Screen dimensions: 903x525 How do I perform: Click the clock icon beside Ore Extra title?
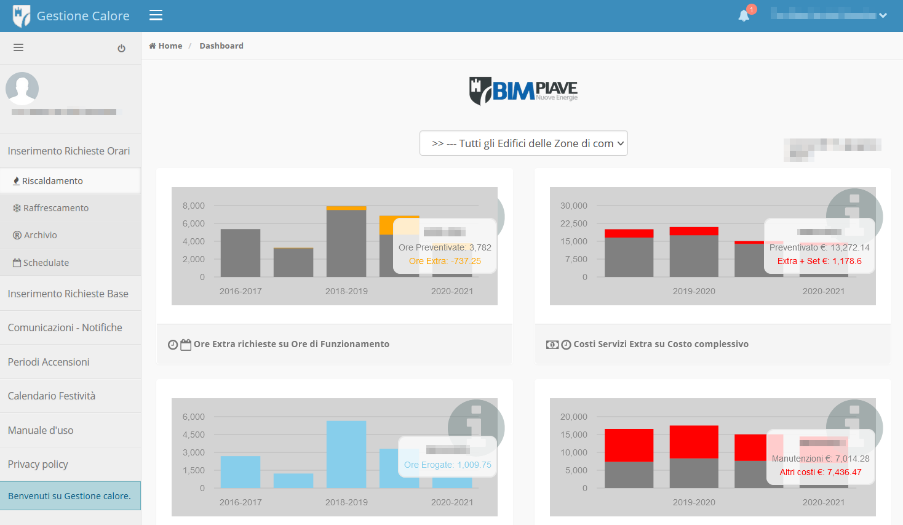173,345
